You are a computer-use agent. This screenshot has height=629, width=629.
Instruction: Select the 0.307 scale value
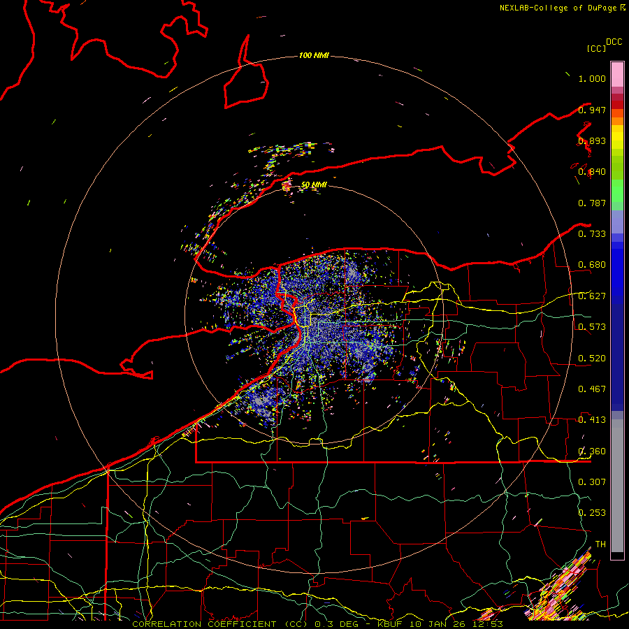592,482
